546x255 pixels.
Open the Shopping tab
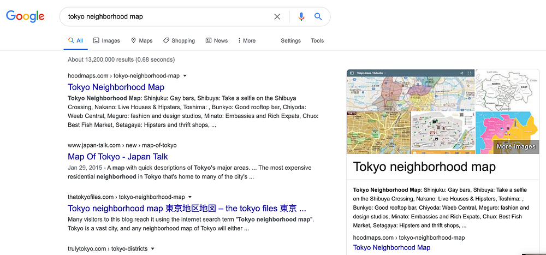[179, 40]
